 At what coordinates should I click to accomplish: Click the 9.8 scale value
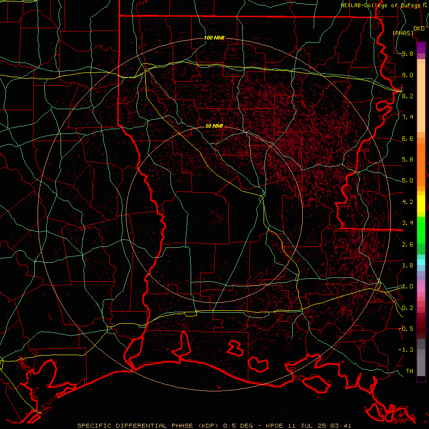pyautogui.click(x=408, y=54)
